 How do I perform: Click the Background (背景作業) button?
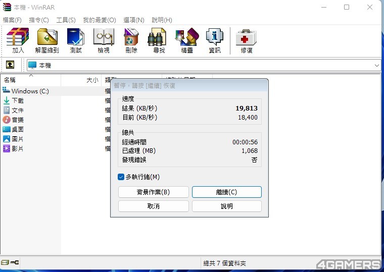click(153, 192)
